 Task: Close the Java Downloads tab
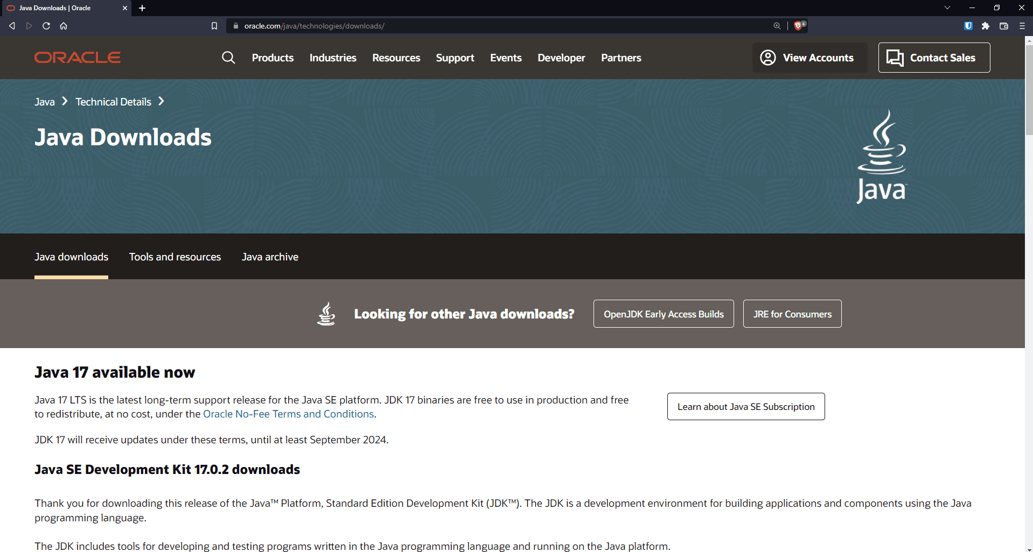125,8
